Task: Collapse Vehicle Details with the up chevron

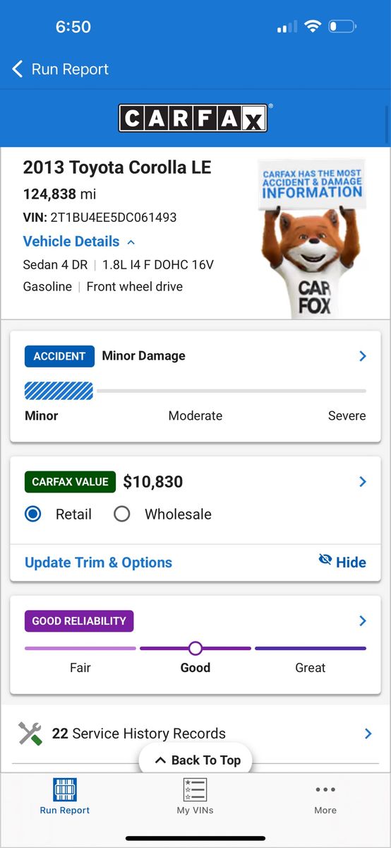Action: (x=131, y=242)
